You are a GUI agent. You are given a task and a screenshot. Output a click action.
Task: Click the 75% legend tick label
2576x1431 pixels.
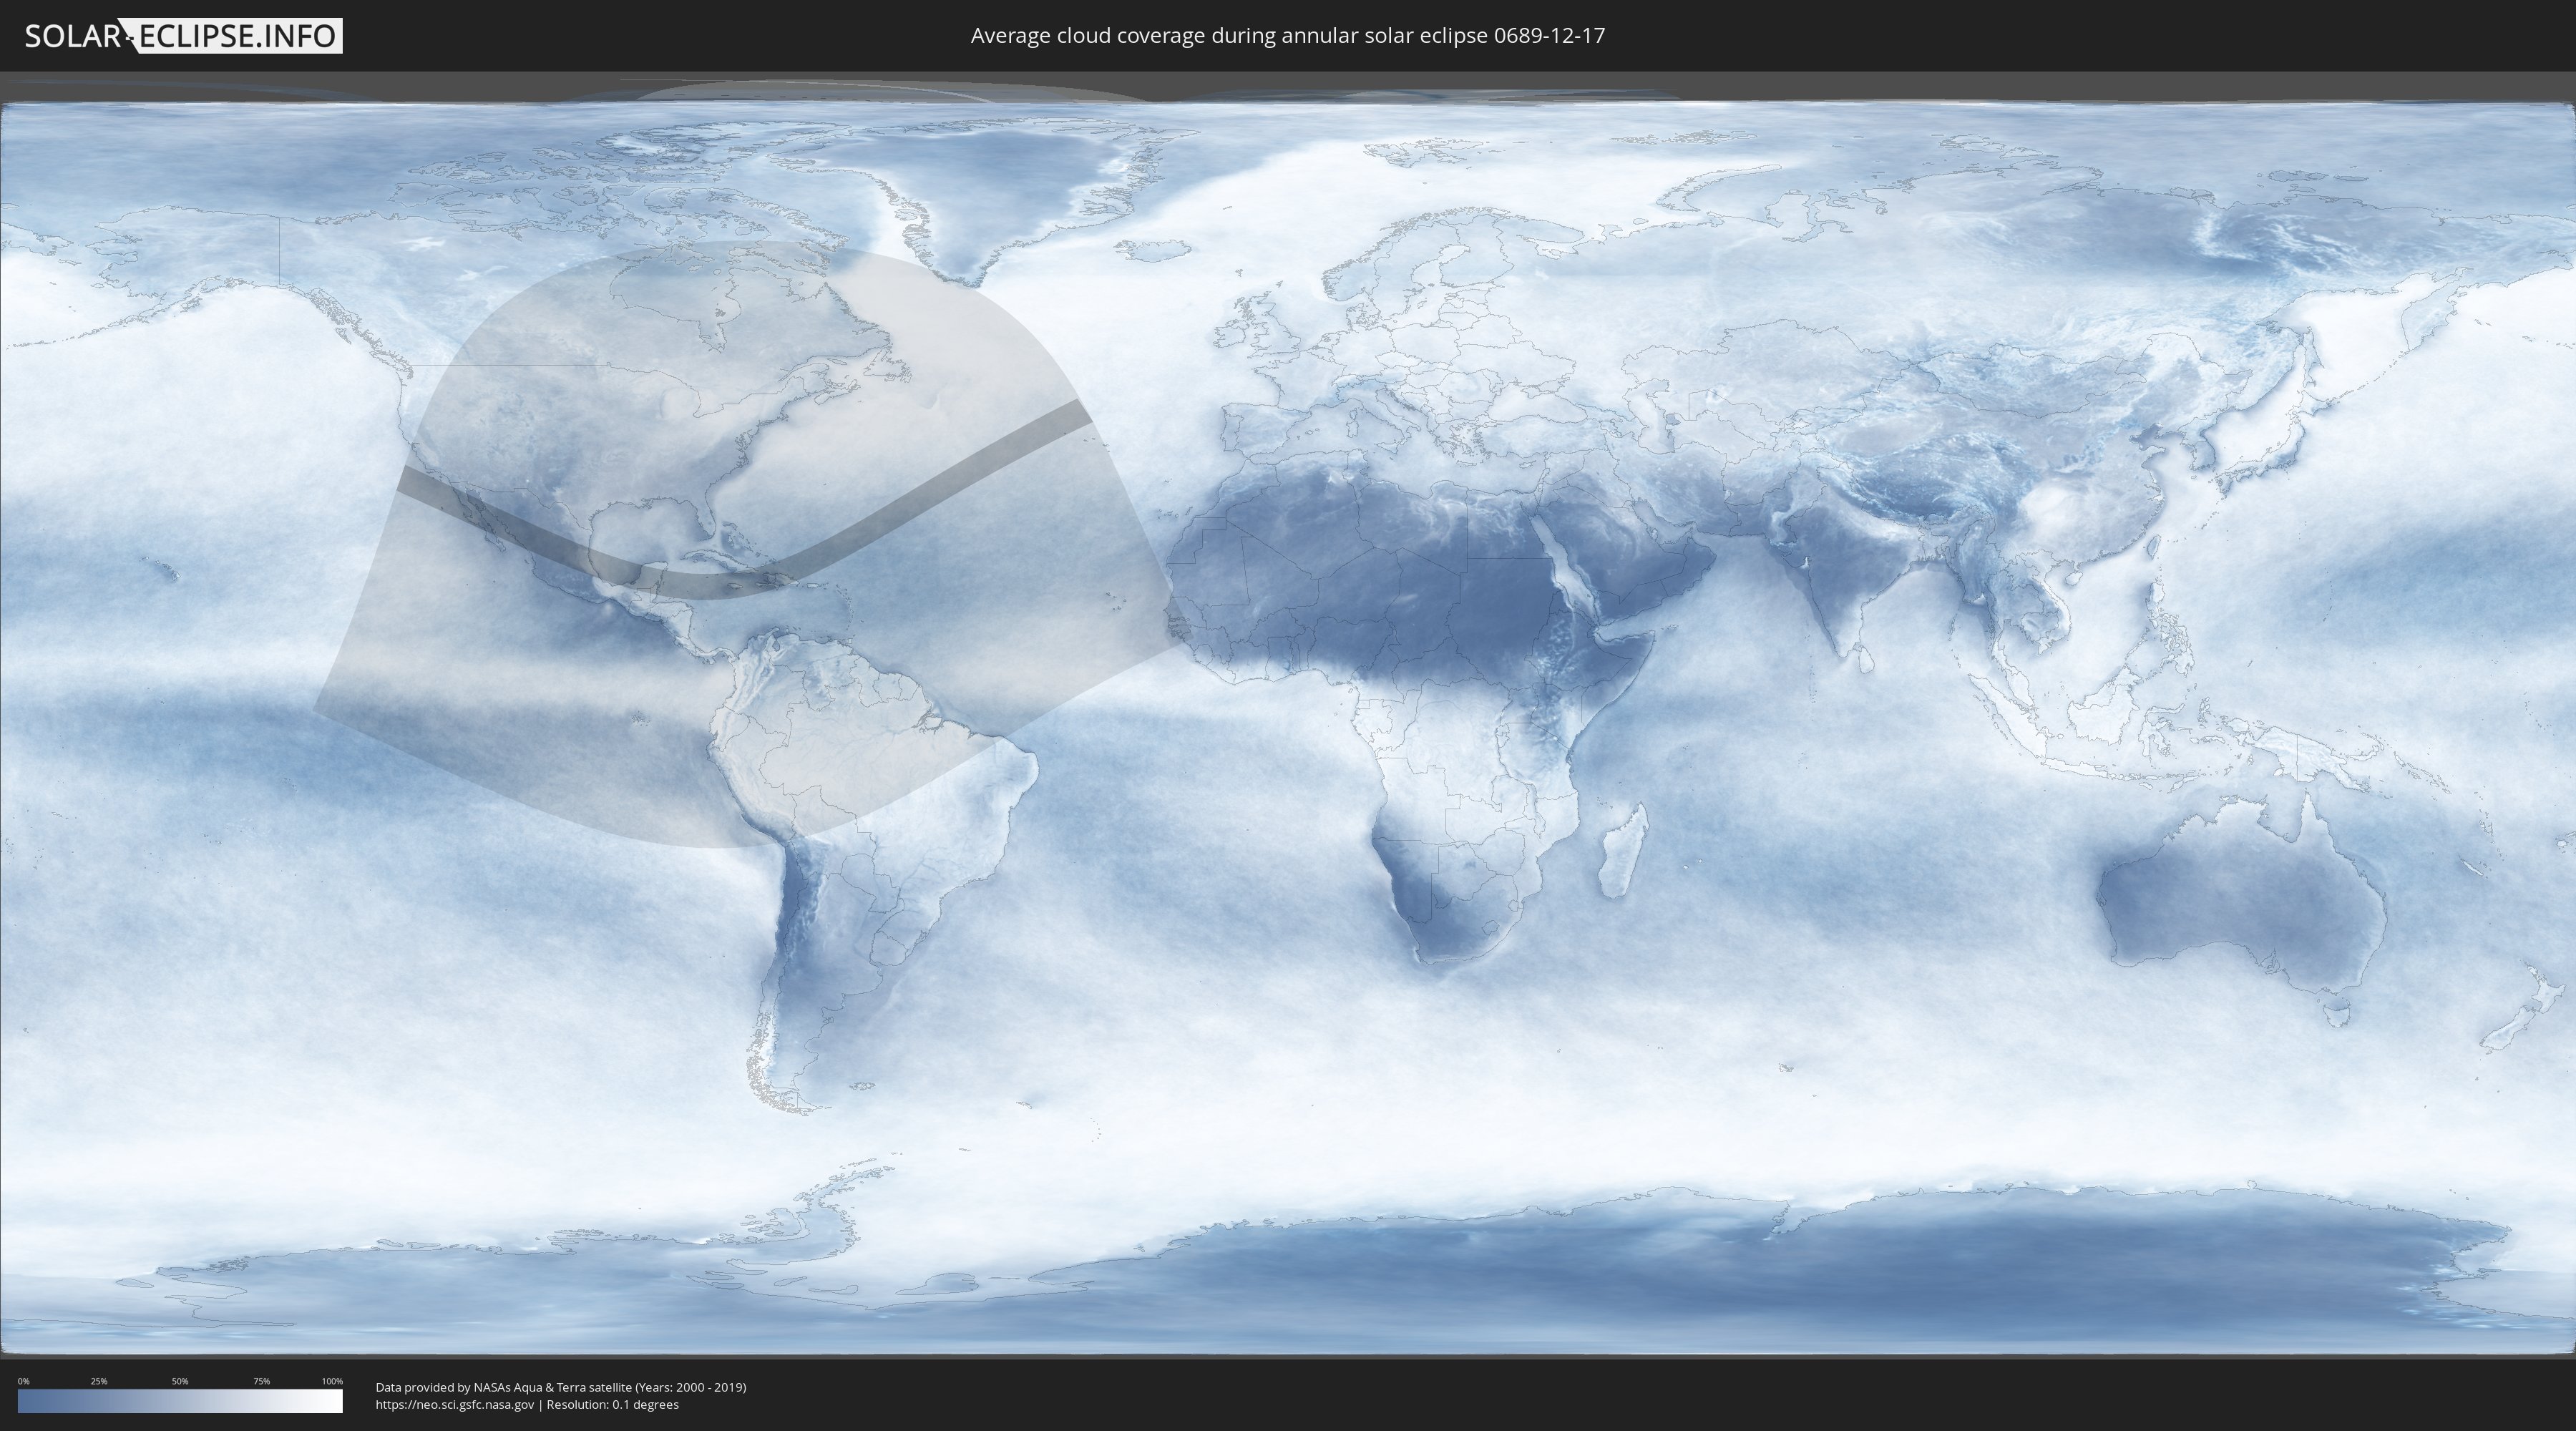pos(261,1381)
